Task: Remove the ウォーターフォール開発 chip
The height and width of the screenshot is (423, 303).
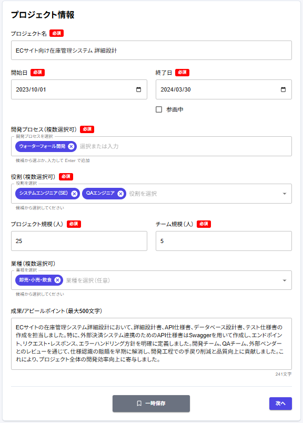Action: coord(71,146)
